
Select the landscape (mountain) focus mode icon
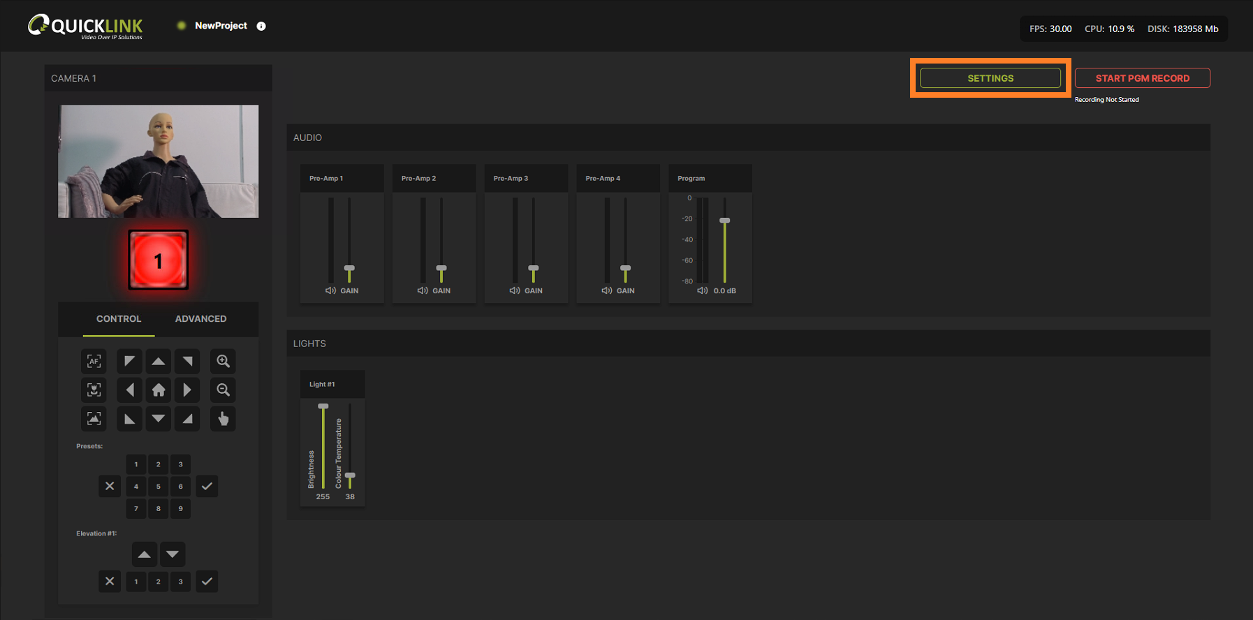[x=94, y=418]
